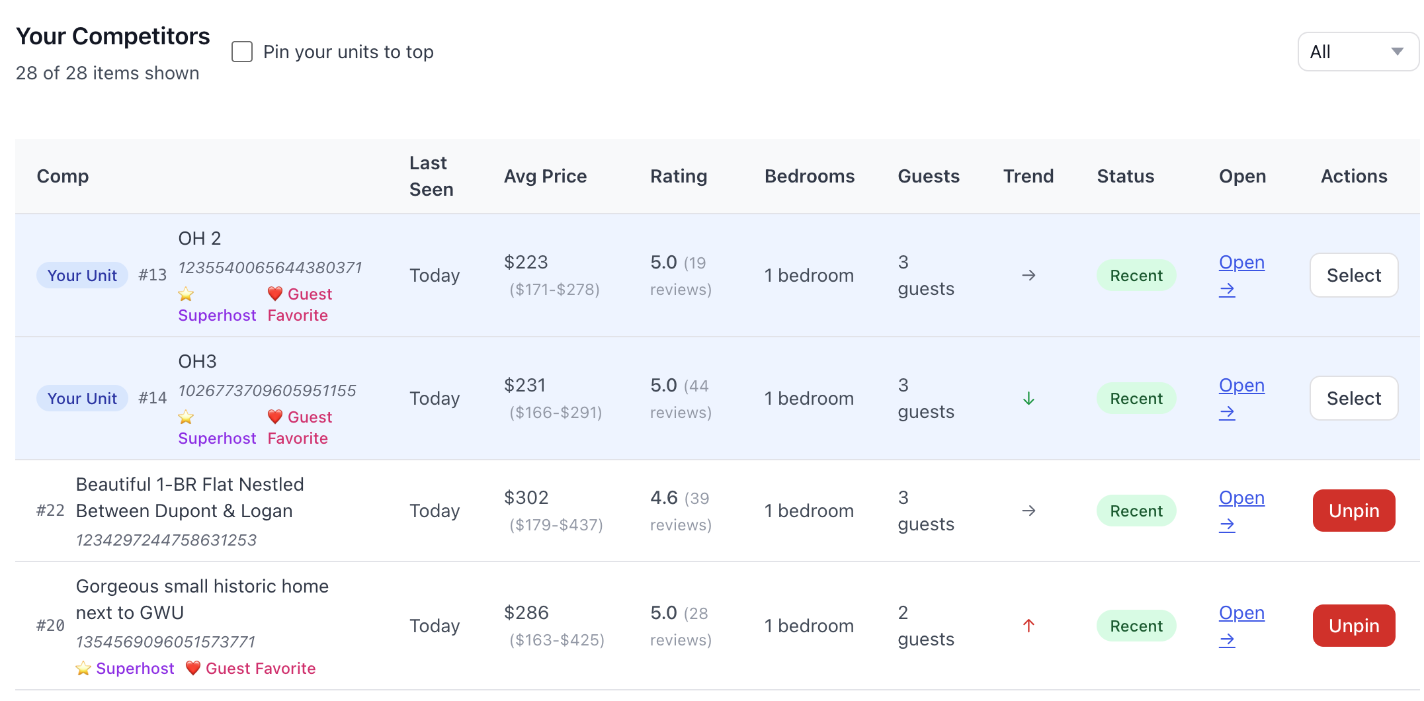Click the Superhost star icon for OH 2
This screenshot has width=1424, height=701.
click(x=186, y=294)
